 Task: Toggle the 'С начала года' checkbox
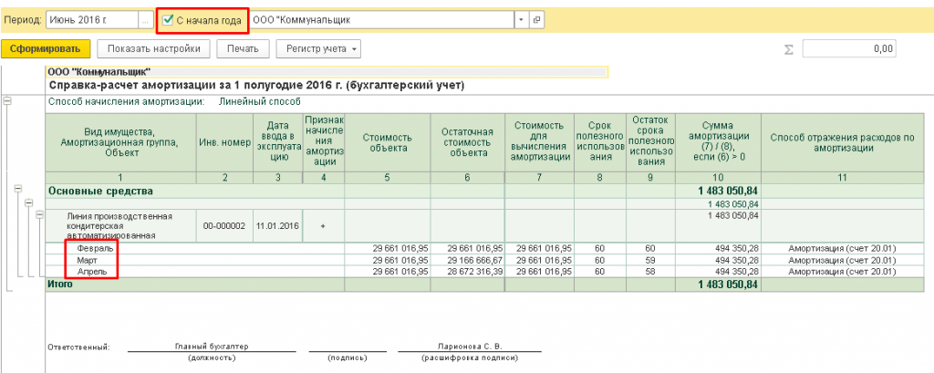tap(169, 20)
